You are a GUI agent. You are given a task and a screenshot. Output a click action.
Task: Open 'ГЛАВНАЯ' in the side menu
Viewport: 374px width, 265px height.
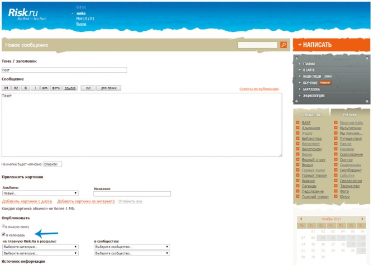click(309, 64)
